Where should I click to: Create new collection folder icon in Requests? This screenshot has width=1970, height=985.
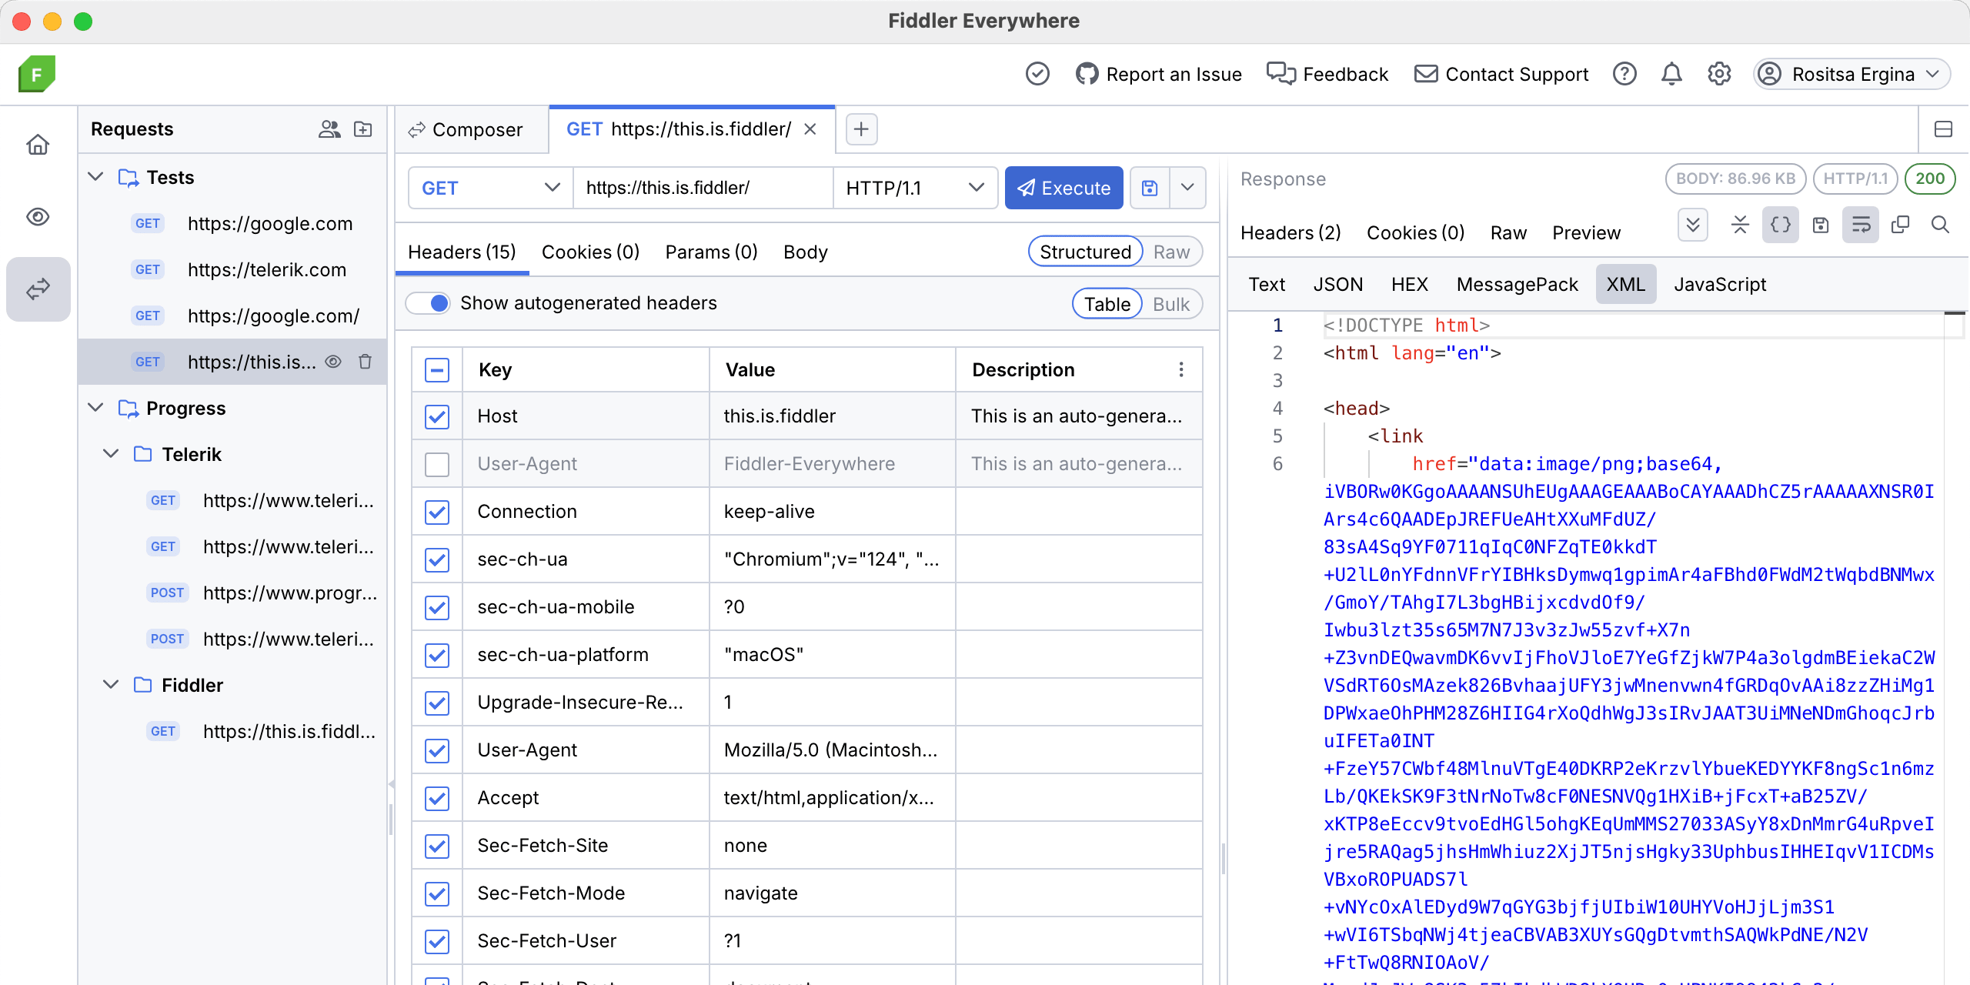pos(362,129)
